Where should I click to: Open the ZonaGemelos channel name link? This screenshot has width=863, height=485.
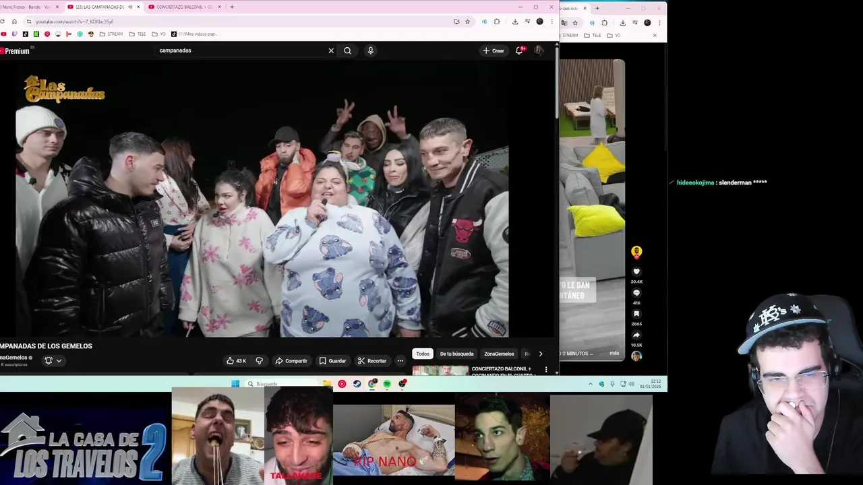coord(14,358)
